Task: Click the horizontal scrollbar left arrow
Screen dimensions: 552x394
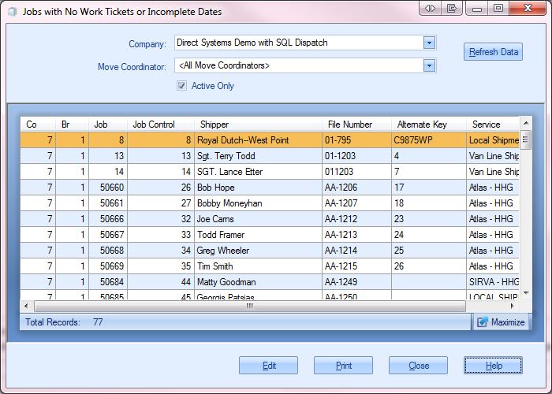Action: (25, 306)
